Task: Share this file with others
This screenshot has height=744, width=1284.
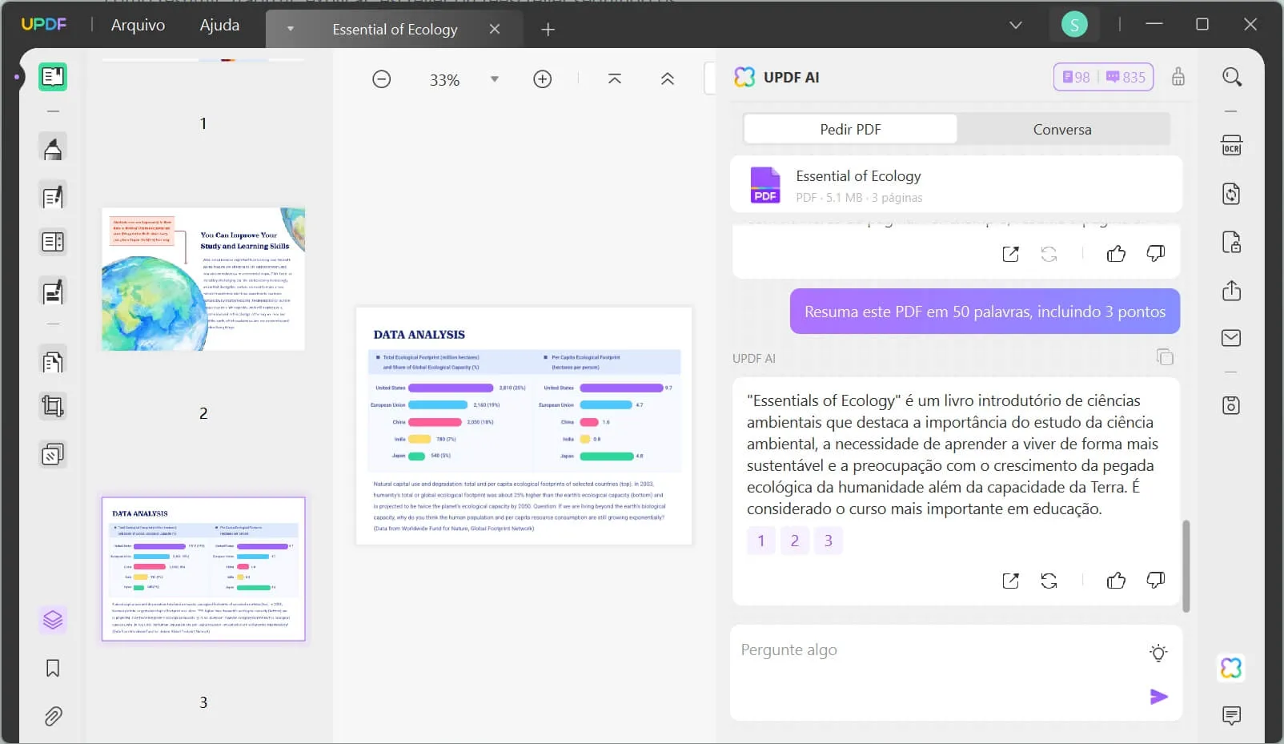Action: coord(1232,290)
